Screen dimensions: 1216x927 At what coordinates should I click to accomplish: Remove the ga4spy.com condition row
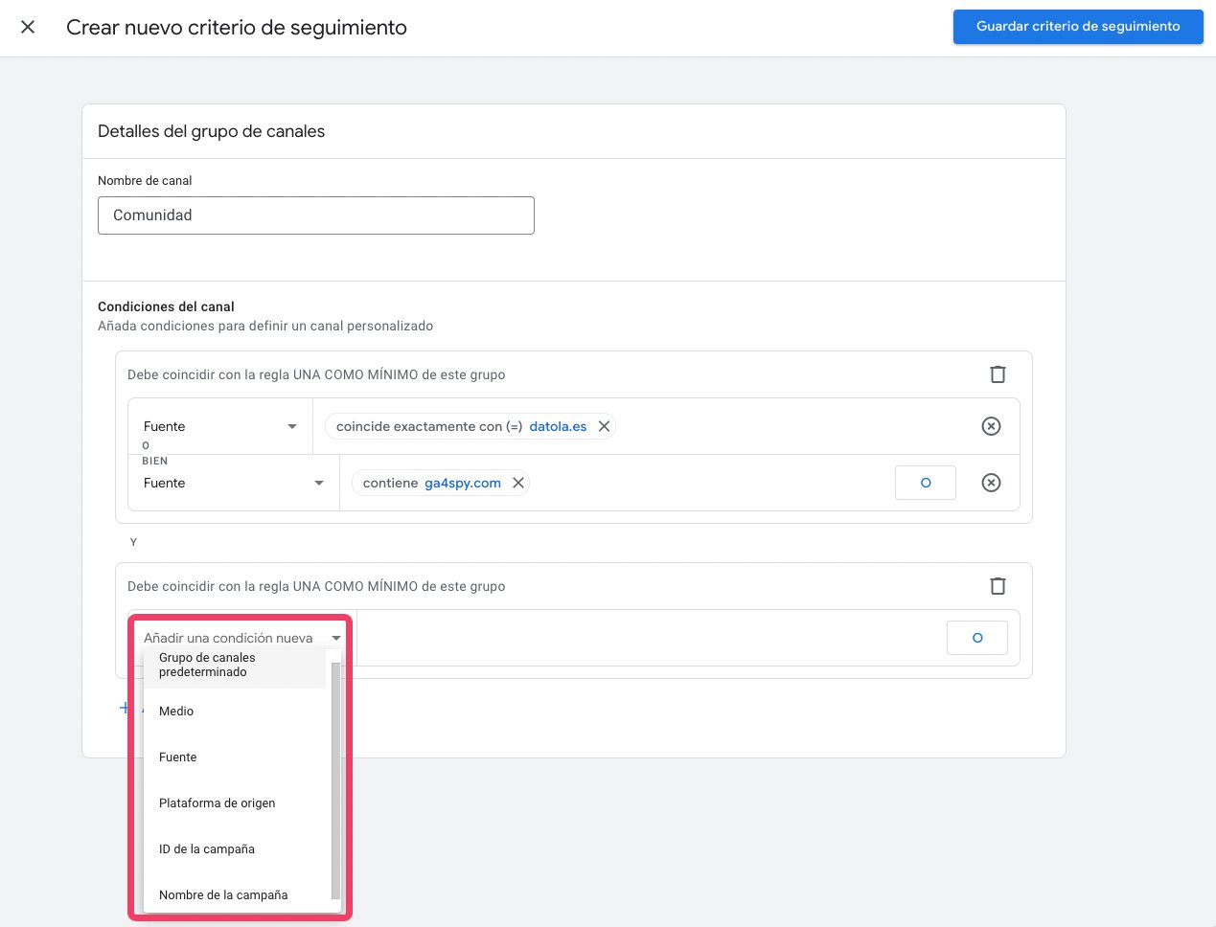point(992,483)
